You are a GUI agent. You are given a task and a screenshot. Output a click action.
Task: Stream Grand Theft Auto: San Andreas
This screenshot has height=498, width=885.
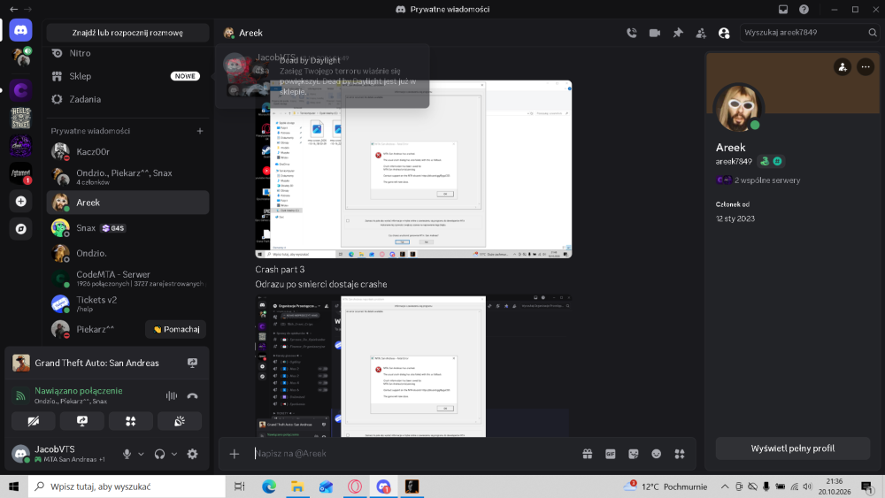point(192,364)
